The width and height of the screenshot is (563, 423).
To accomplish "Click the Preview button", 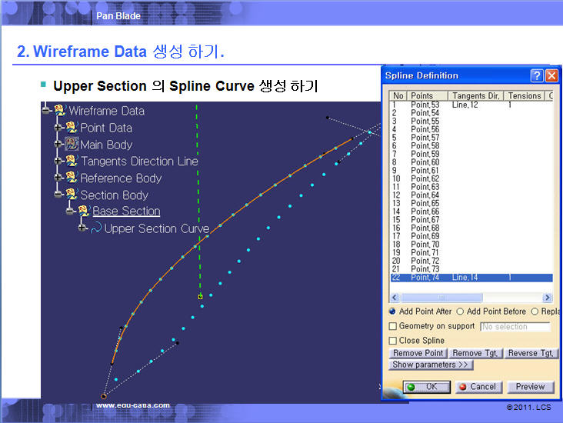I will pos(530,387).
